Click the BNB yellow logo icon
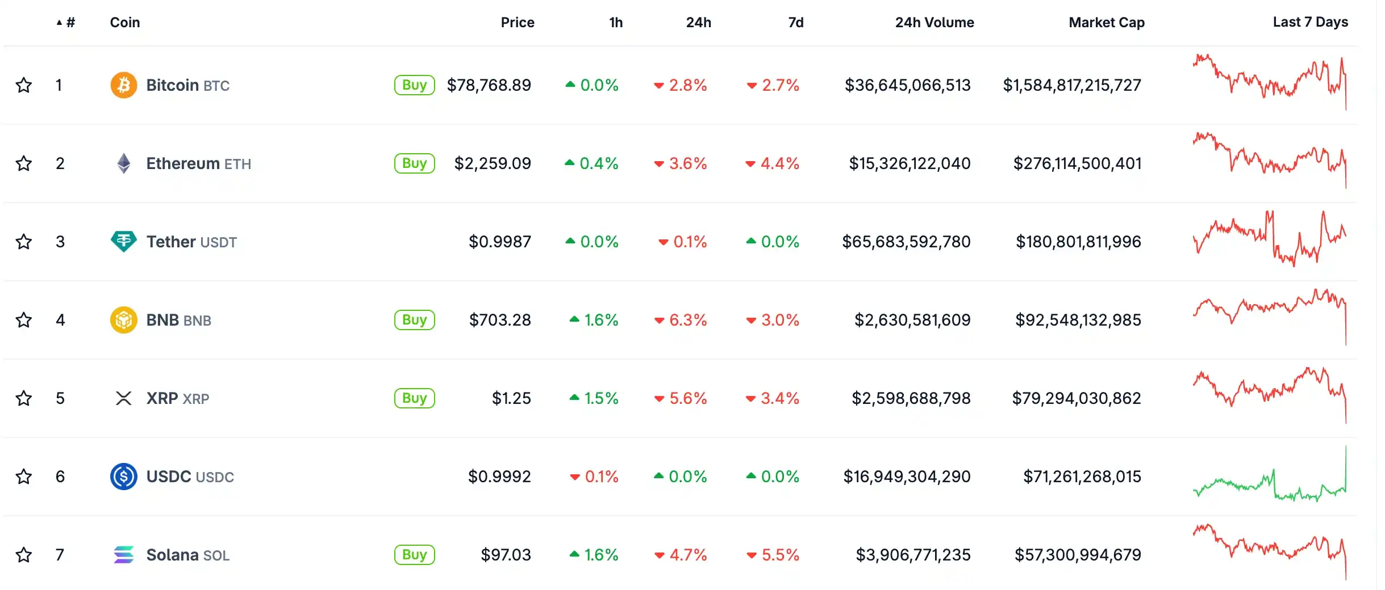 coord(123,320)
